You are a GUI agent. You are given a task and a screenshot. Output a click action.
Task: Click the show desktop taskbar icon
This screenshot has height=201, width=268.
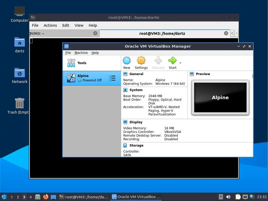point(53,197)
